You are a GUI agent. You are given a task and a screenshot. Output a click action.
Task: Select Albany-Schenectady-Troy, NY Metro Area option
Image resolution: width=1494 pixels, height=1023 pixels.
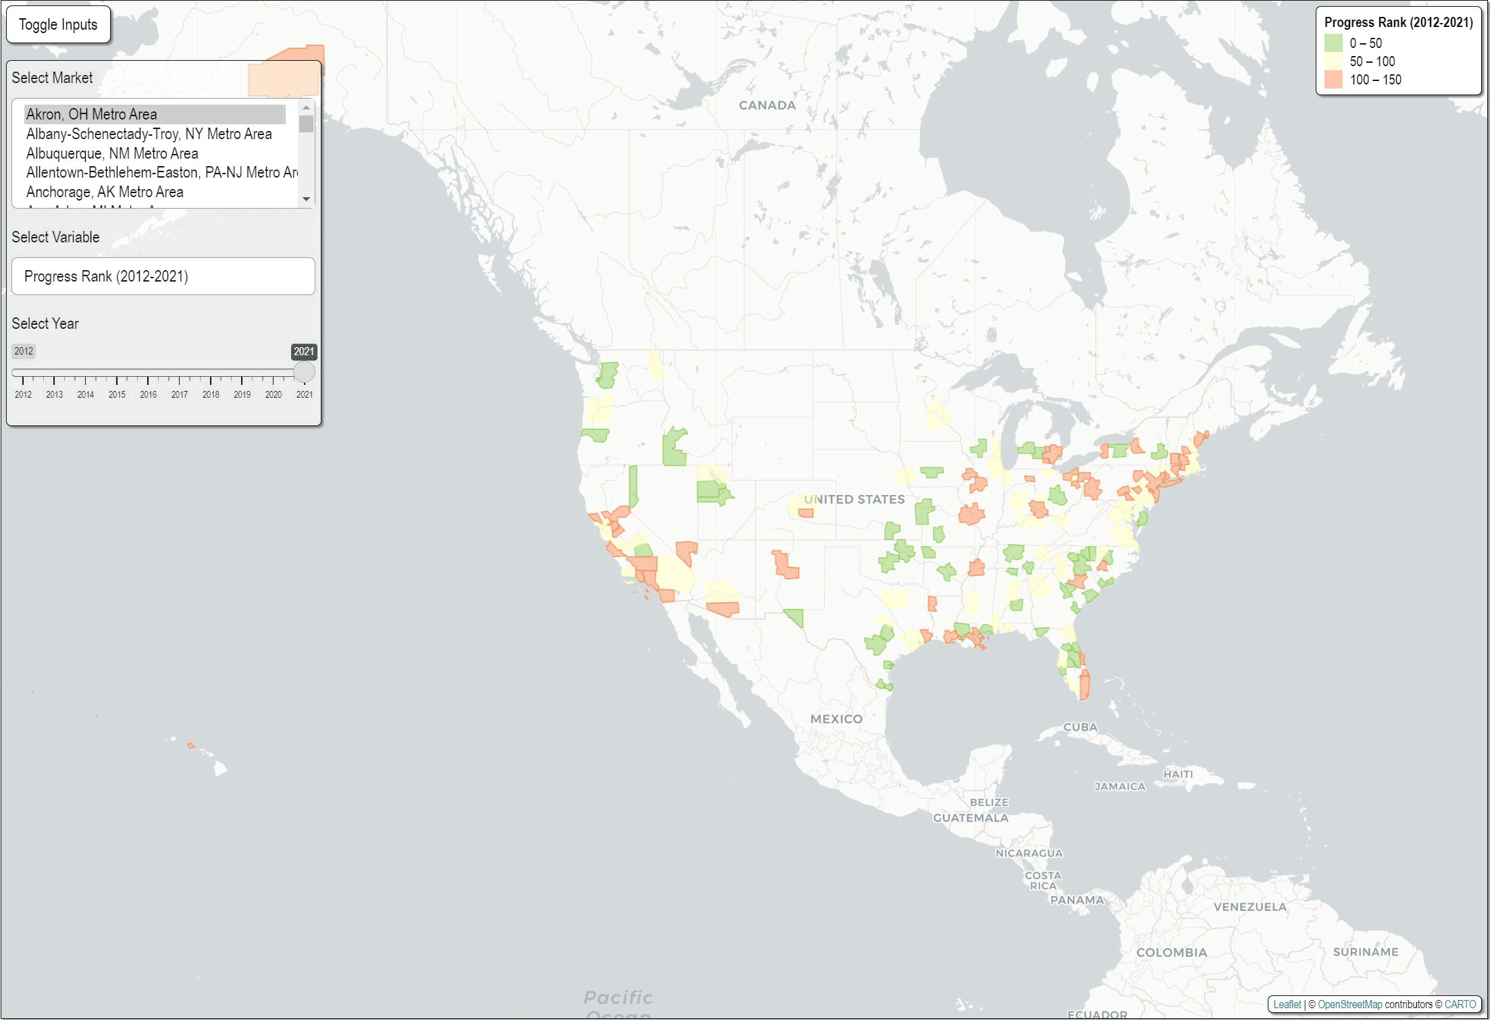149,134
